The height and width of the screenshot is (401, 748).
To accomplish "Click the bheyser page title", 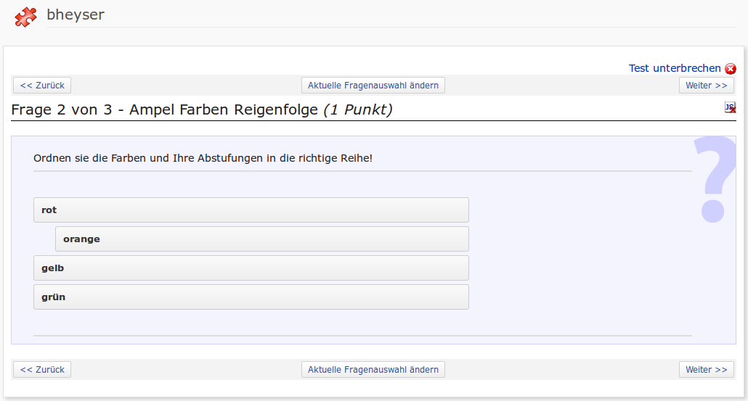I will (76, 15).
